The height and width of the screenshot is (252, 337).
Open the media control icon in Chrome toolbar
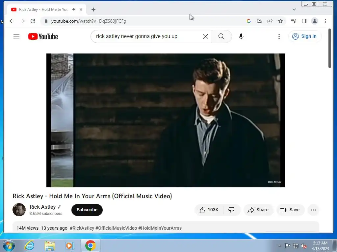[x=293, y=21]
